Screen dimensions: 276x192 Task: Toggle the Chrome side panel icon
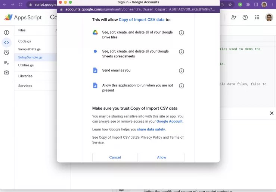256,4
